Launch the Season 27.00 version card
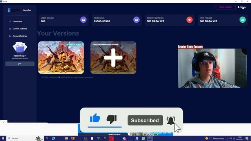This screenshot has width=251, height=141. click(x=61, y=58)
